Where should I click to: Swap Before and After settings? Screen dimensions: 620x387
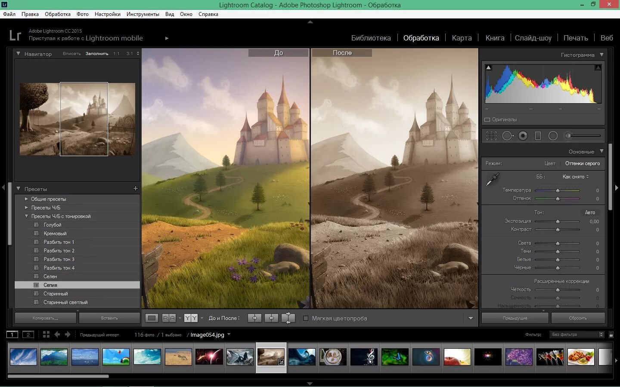[x=288, y=318]
